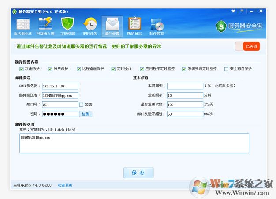Viewport: 276px width, 199px height.
Task: Click the 服务器安全狗 logo shield at top right
Action: click(x=221, y=26)
